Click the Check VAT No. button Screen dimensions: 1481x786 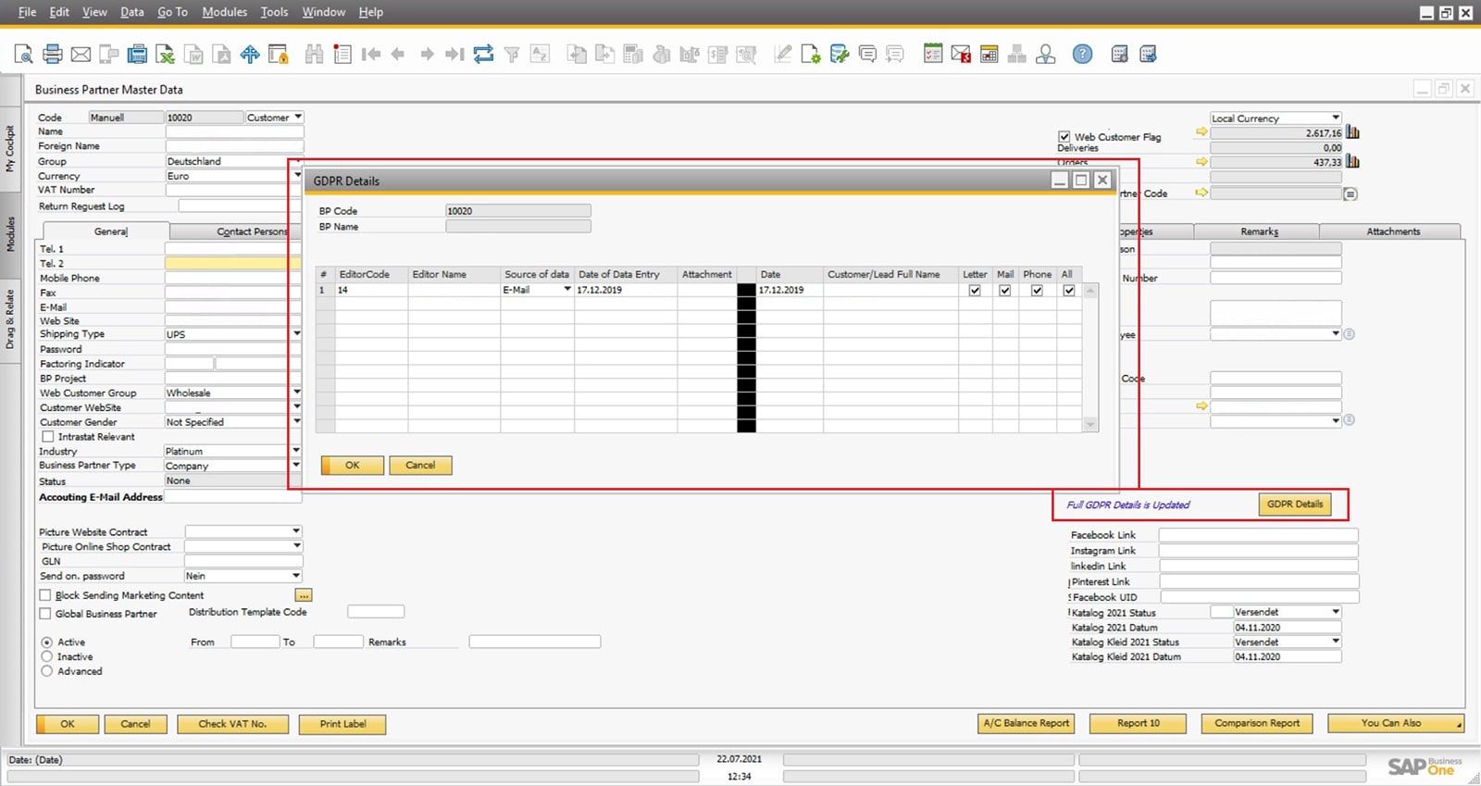click(232, 724)
